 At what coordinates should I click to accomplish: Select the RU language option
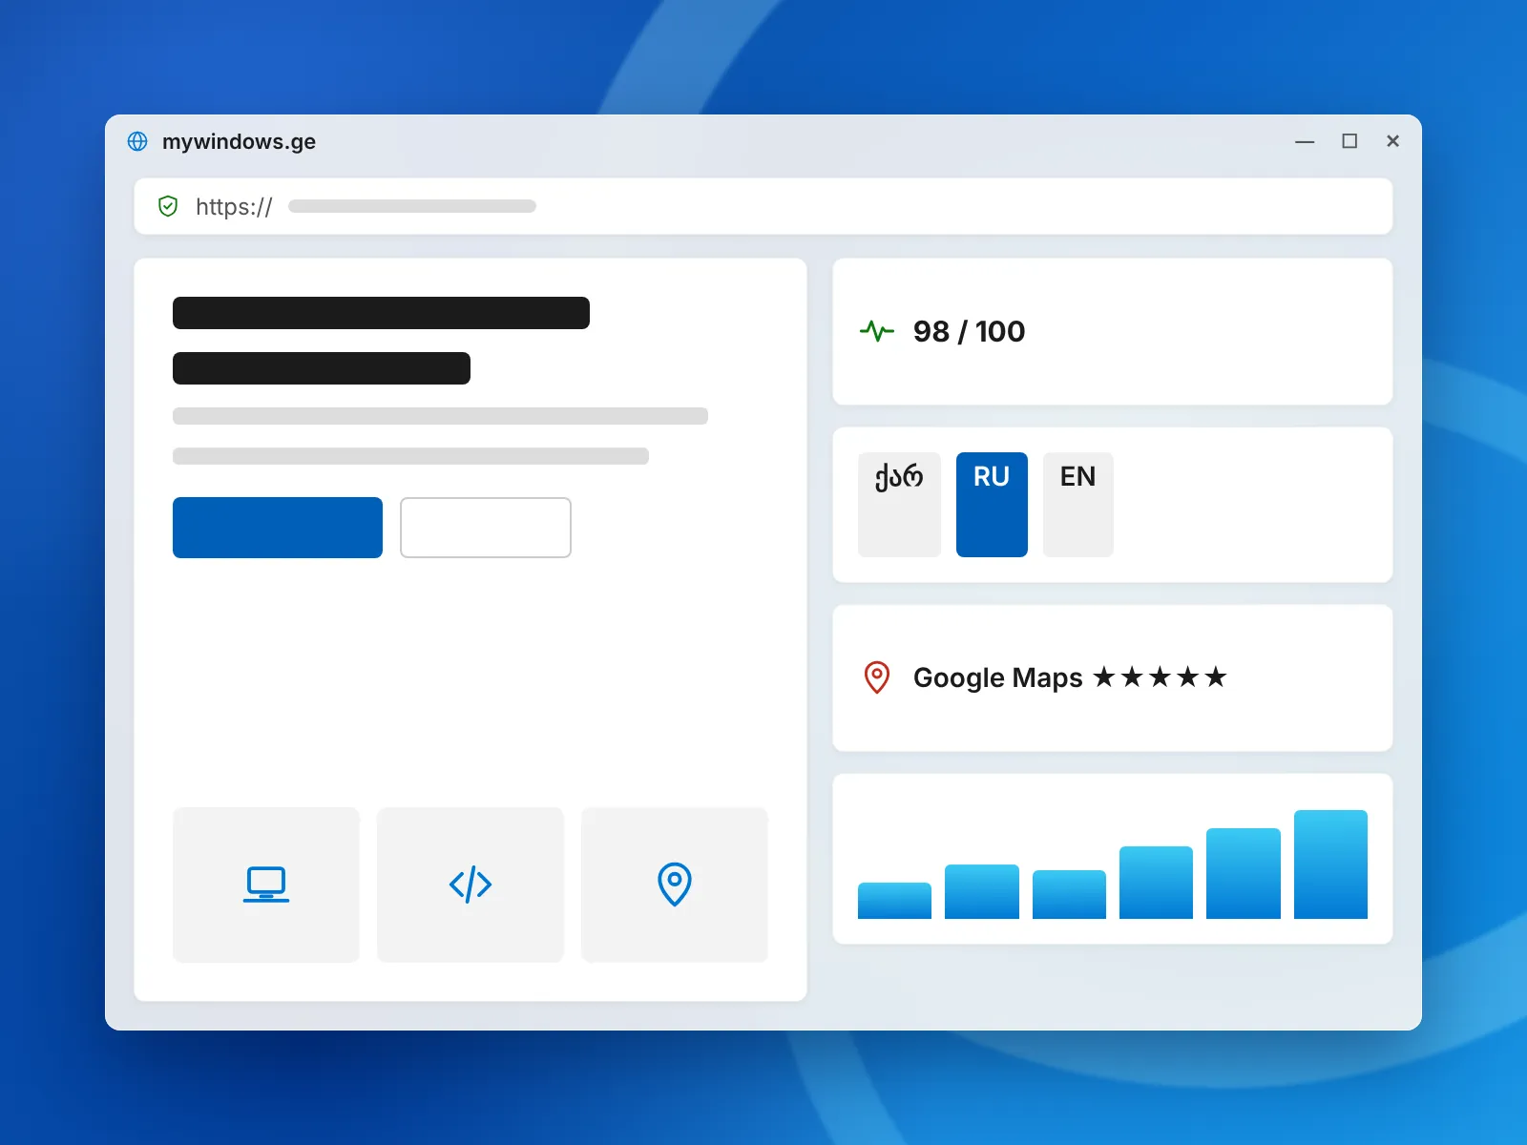click(x=992, y=505)
